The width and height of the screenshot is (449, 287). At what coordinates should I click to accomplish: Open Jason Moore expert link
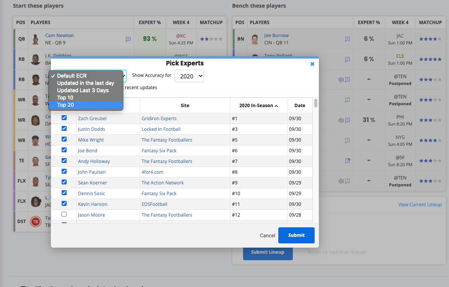pos(91,215)
